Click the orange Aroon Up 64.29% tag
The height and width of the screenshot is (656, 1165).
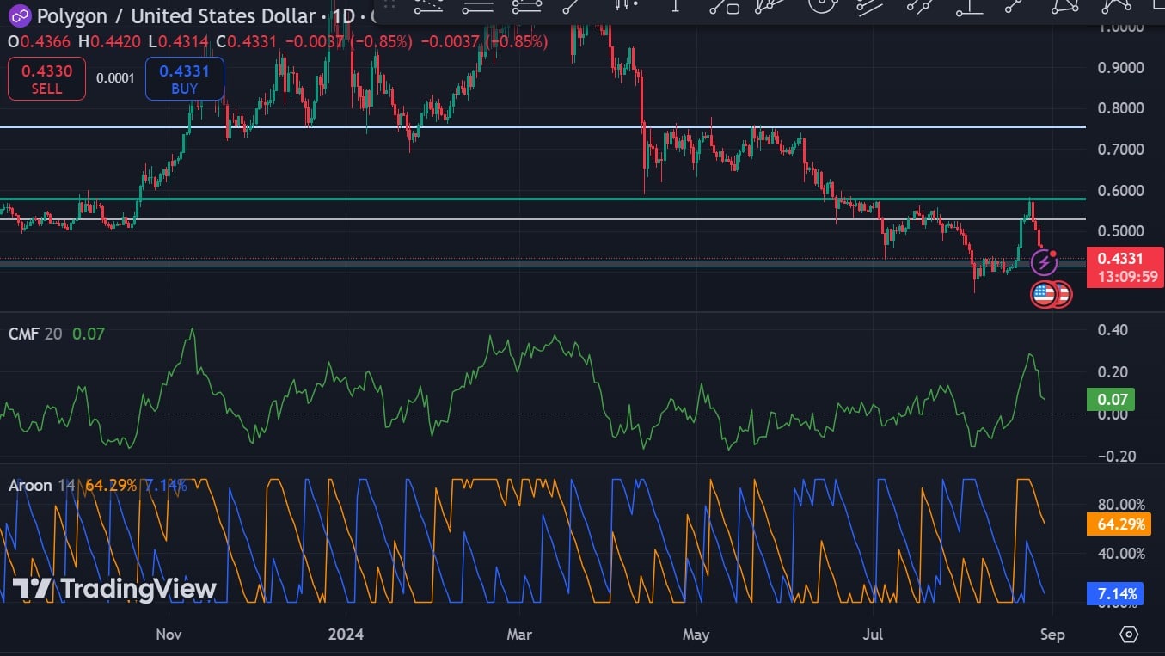tap(1118, 524)
